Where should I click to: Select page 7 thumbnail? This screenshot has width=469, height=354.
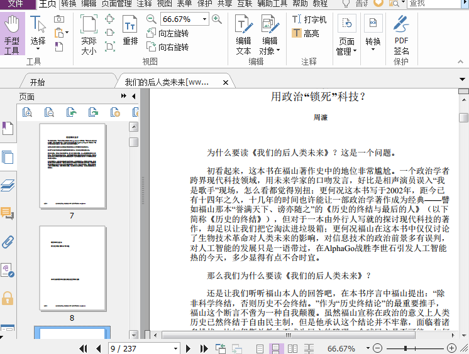(72, 166)
